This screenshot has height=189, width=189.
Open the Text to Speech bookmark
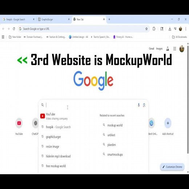[x=100, y=37]
